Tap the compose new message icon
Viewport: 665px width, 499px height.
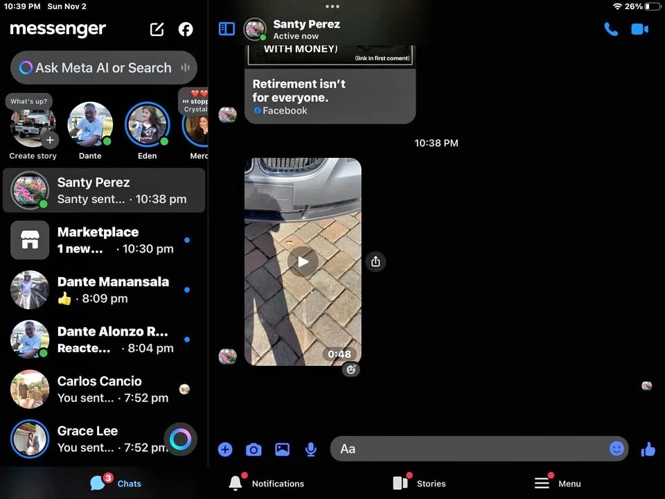click(x=157, y=29)
